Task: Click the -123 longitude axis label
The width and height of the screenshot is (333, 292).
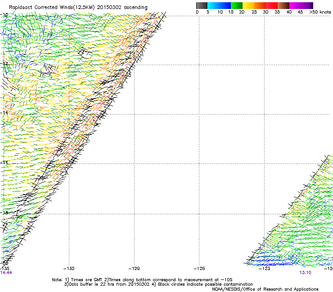Action: click(265, 269)
